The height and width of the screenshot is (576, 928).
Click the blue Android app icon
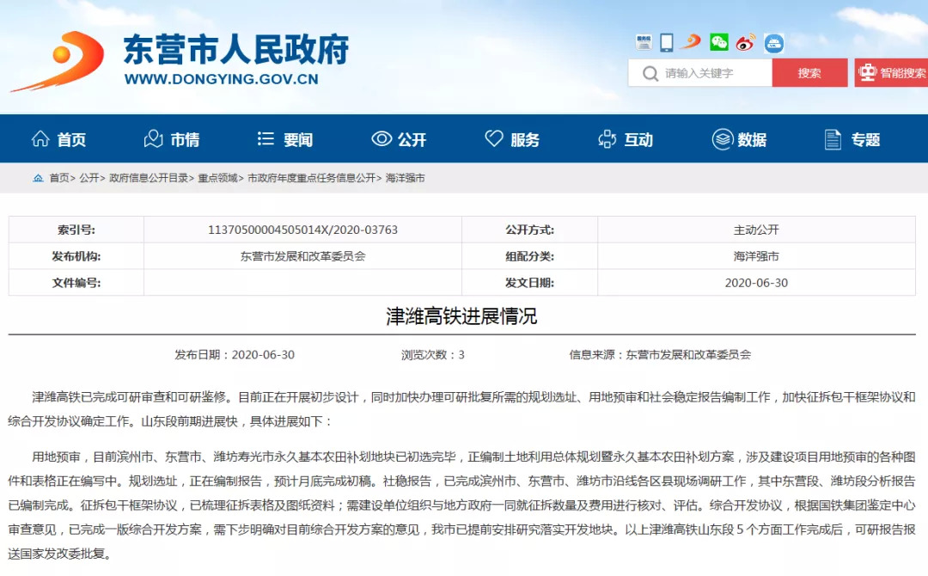tap(773, 42)
